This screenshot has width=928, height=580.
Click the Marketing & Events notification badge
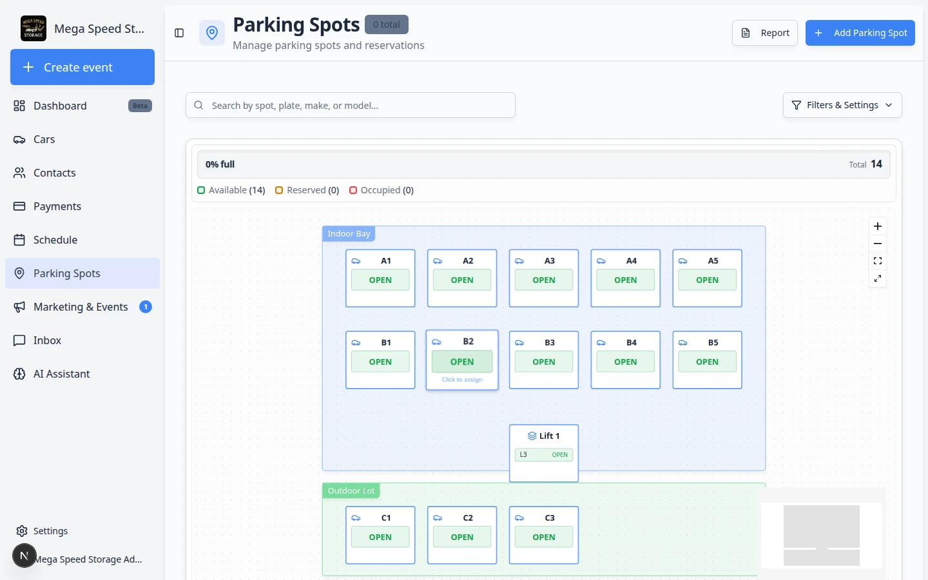pyautogui.click(x=146, y=307)
